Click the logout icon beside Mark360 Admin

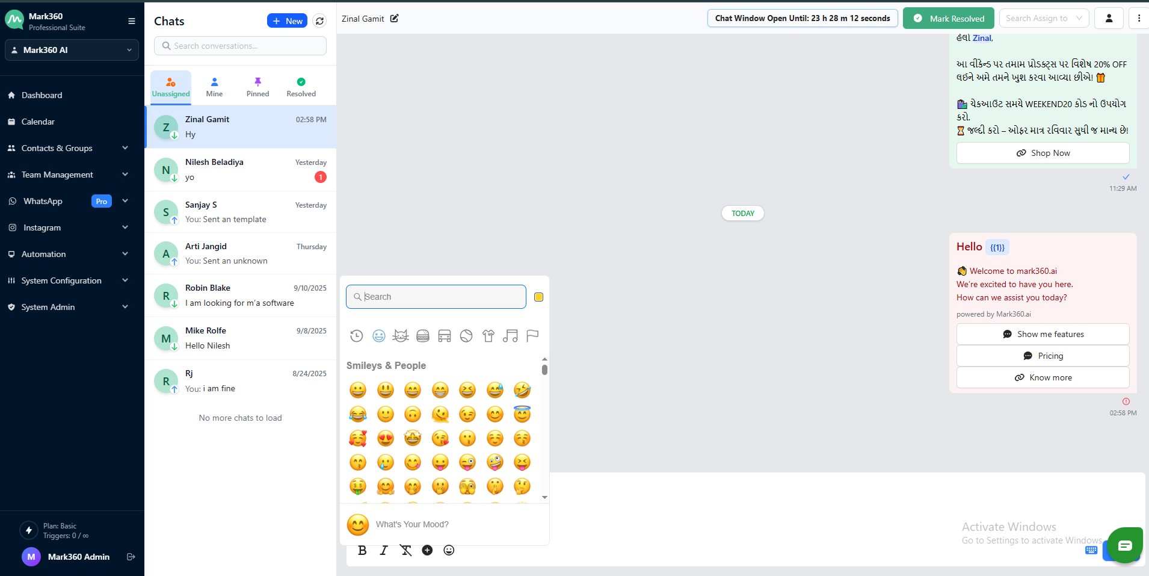(x=131, y=557)
